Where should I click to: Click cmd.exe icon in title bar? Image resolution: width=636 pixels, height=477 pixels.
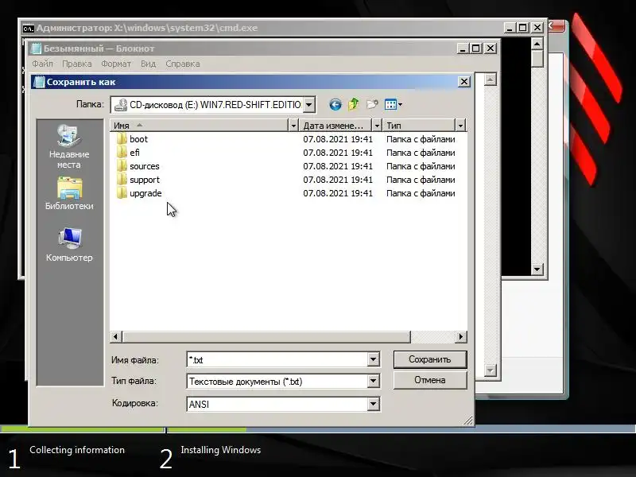click(28, 28)
